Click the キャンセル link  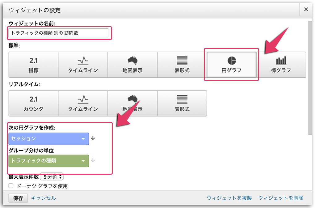[44, 198]
